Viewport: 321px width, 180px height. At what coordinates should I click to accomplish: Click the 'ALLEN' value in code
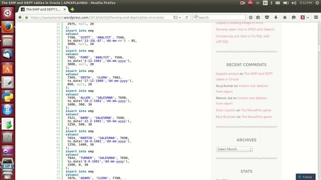coord(85,98)
